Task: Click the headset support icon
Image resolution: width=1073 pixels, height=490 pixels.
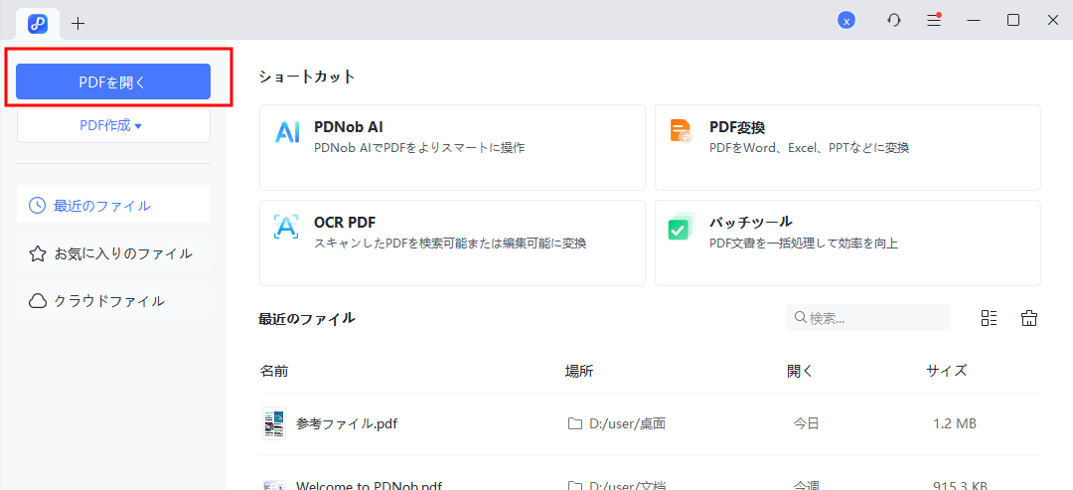Action: [x=894, y=21]
